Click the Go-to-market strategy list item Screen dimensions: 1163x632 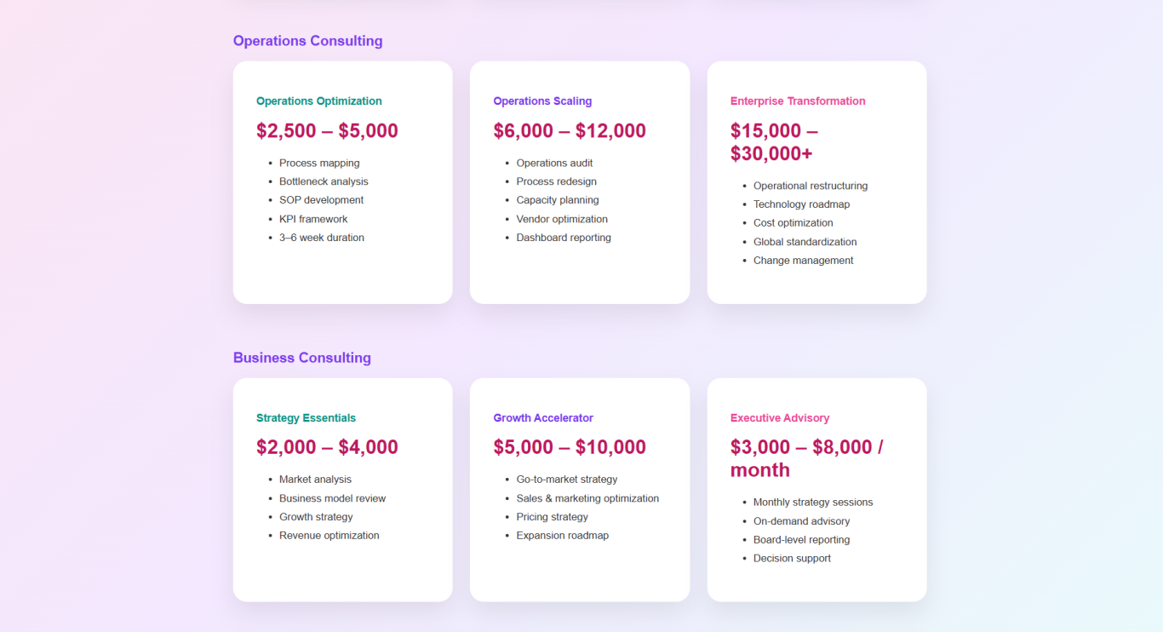(566, 480)
